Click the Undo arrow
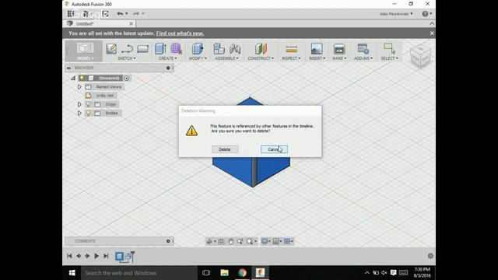498x280 pixels. click(120, 14)
